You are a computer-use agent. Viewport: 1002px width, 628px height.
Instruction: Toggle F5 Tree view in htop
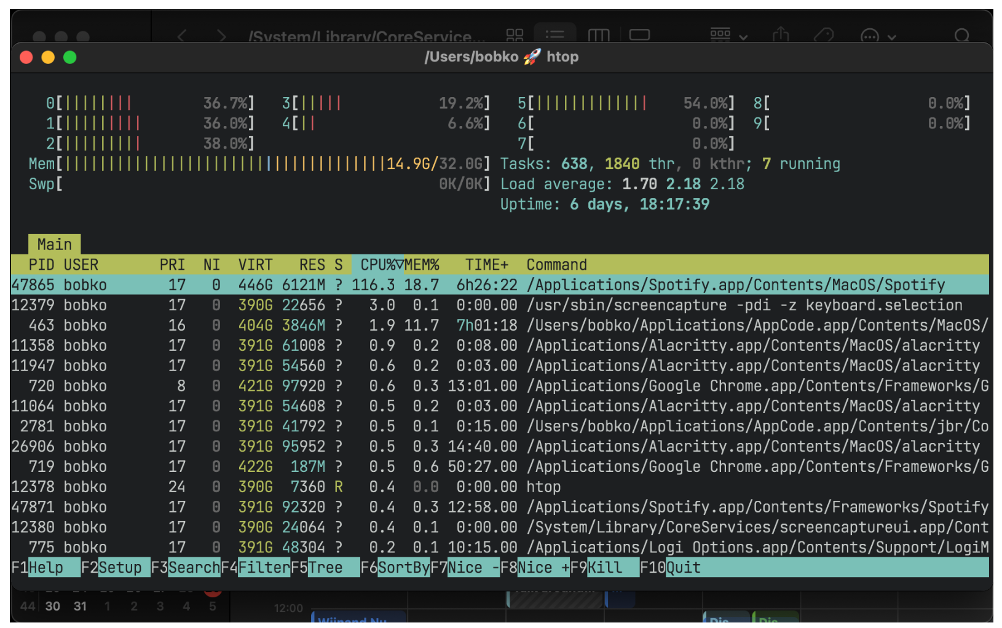[x=325, y=567]
